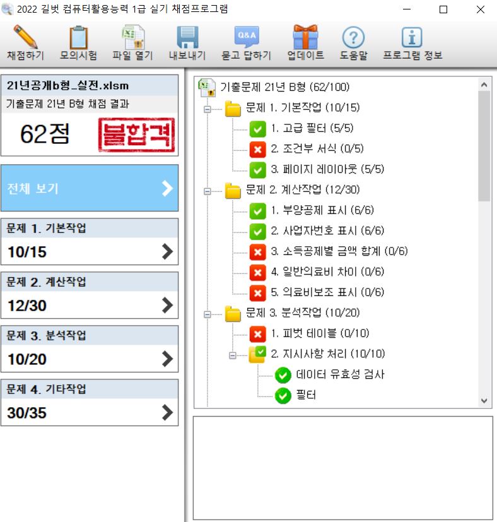Select 데이터 유효성 검사 tree item
This screenshot has width=497, height=522.
coord(340,374)
